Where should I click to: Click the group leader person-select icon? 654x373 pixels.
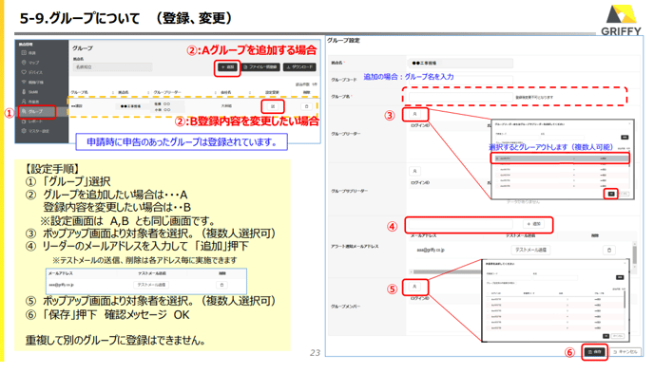pyautogui.click(x=414, y=114)
